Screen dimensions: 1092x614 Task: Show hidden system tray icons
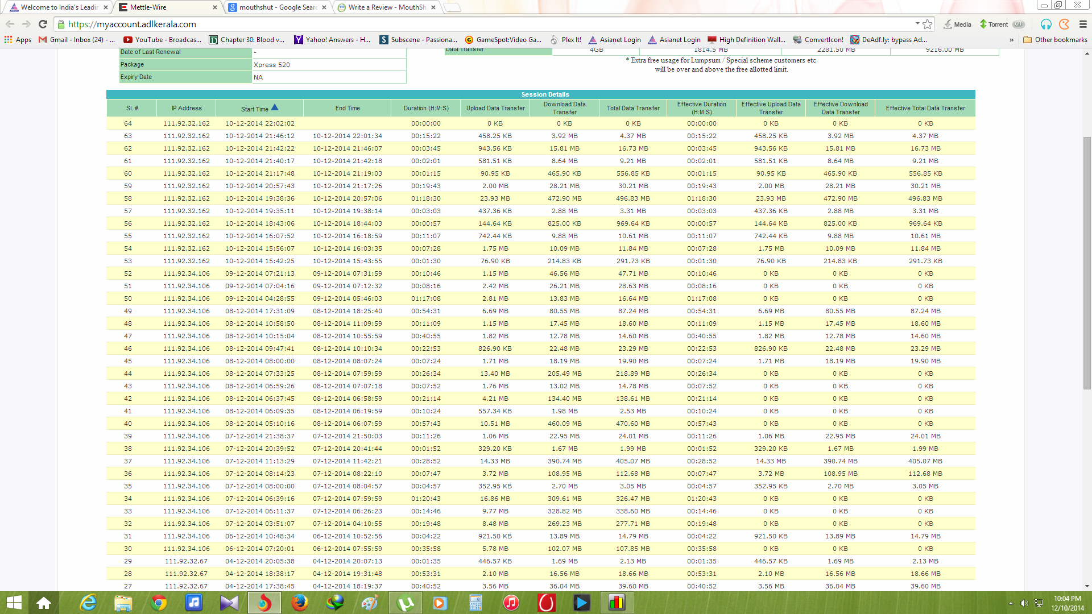1011,603
